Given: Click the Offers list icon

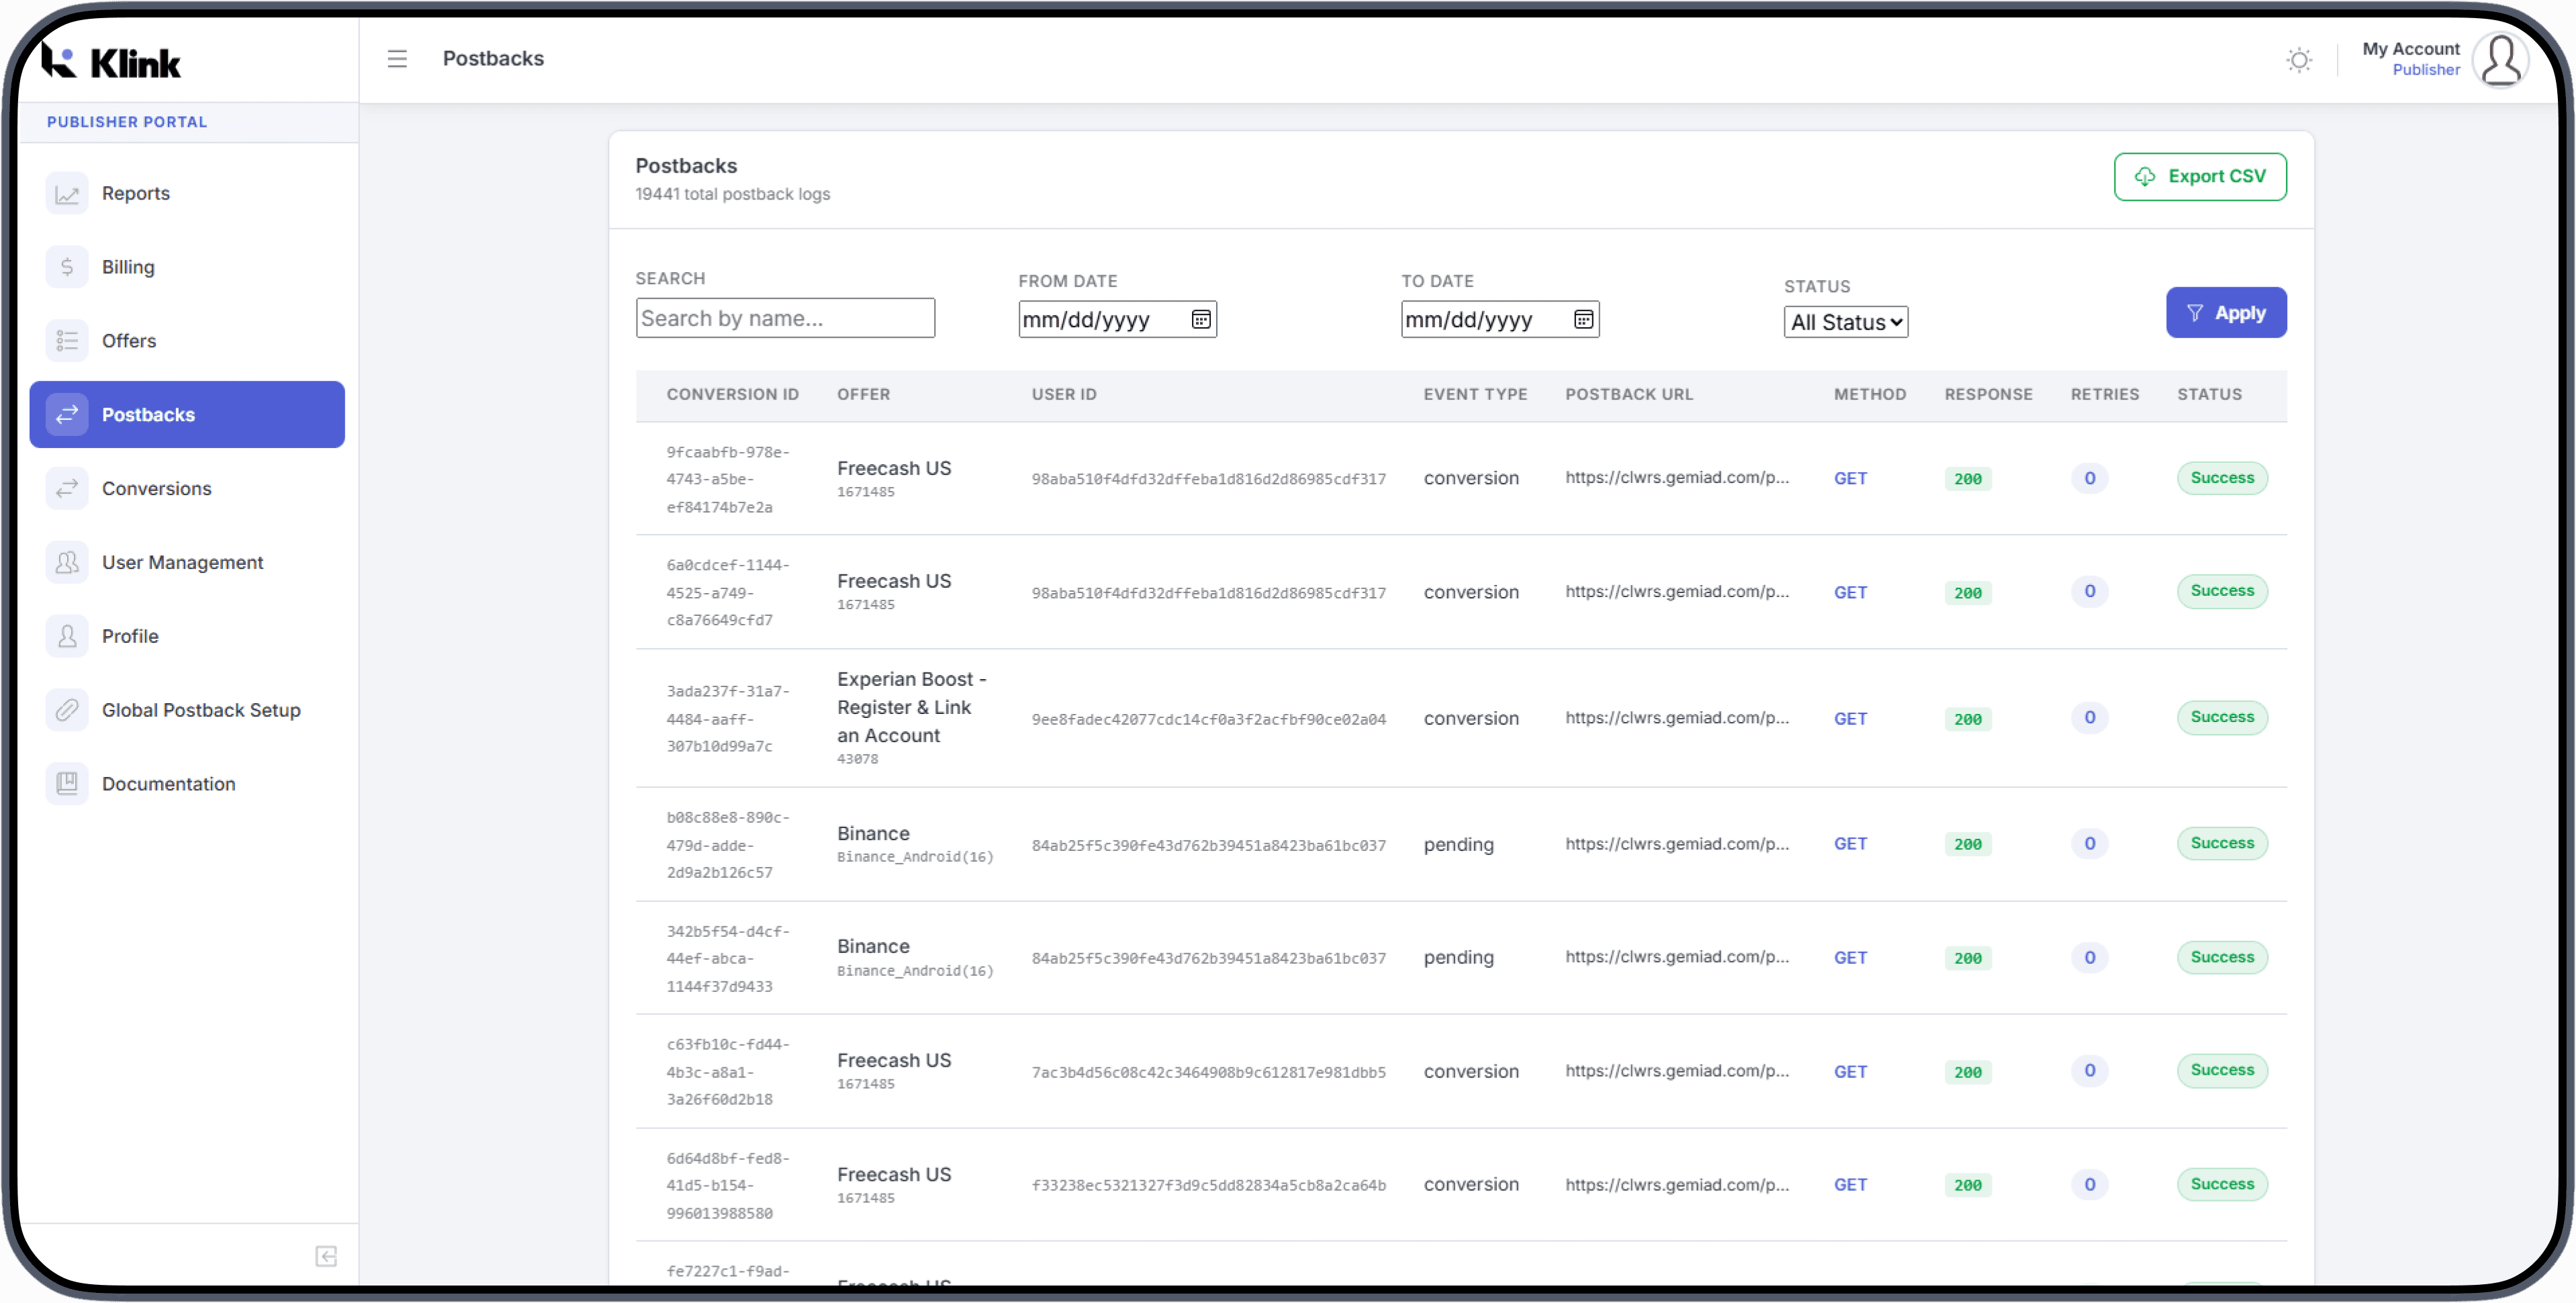Looking at the screenshot, I should click(67, 341).
